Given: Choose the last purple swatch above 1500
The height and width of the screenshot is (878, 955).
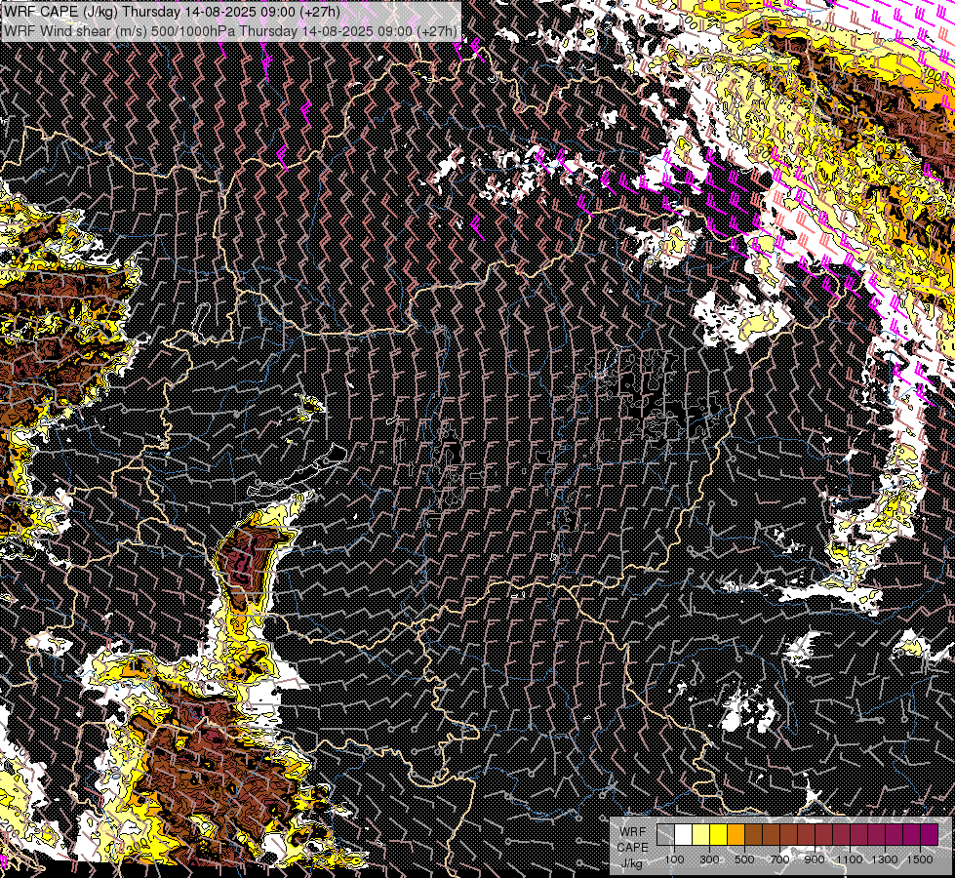Looking at the screenshot, I should pyautogui.click(x=930, y=835).
